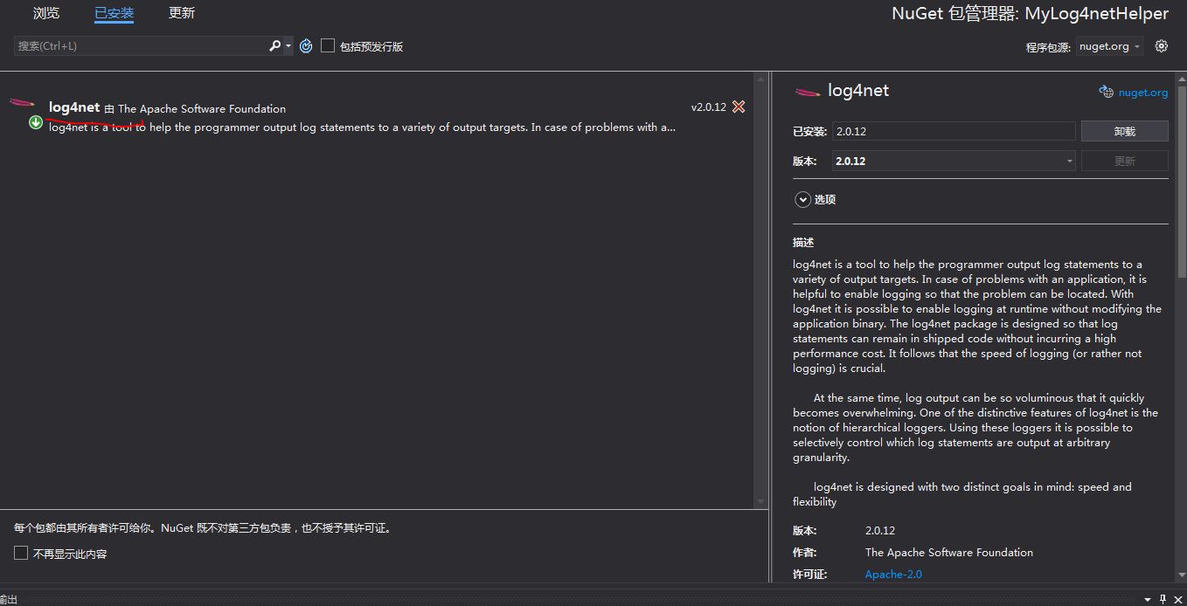The image size is (1187, 606).
Task: Click the green update-available arrow on log4net
Action: pos(35,123)
